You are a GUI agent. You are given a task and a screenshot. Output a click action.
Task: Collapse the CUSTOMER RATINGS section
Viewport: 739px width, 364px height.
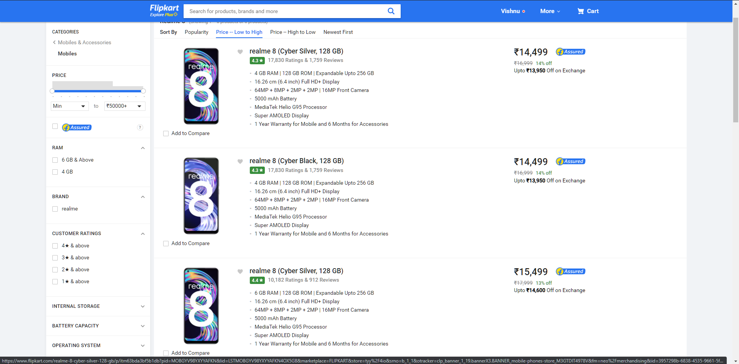[143, 234]
